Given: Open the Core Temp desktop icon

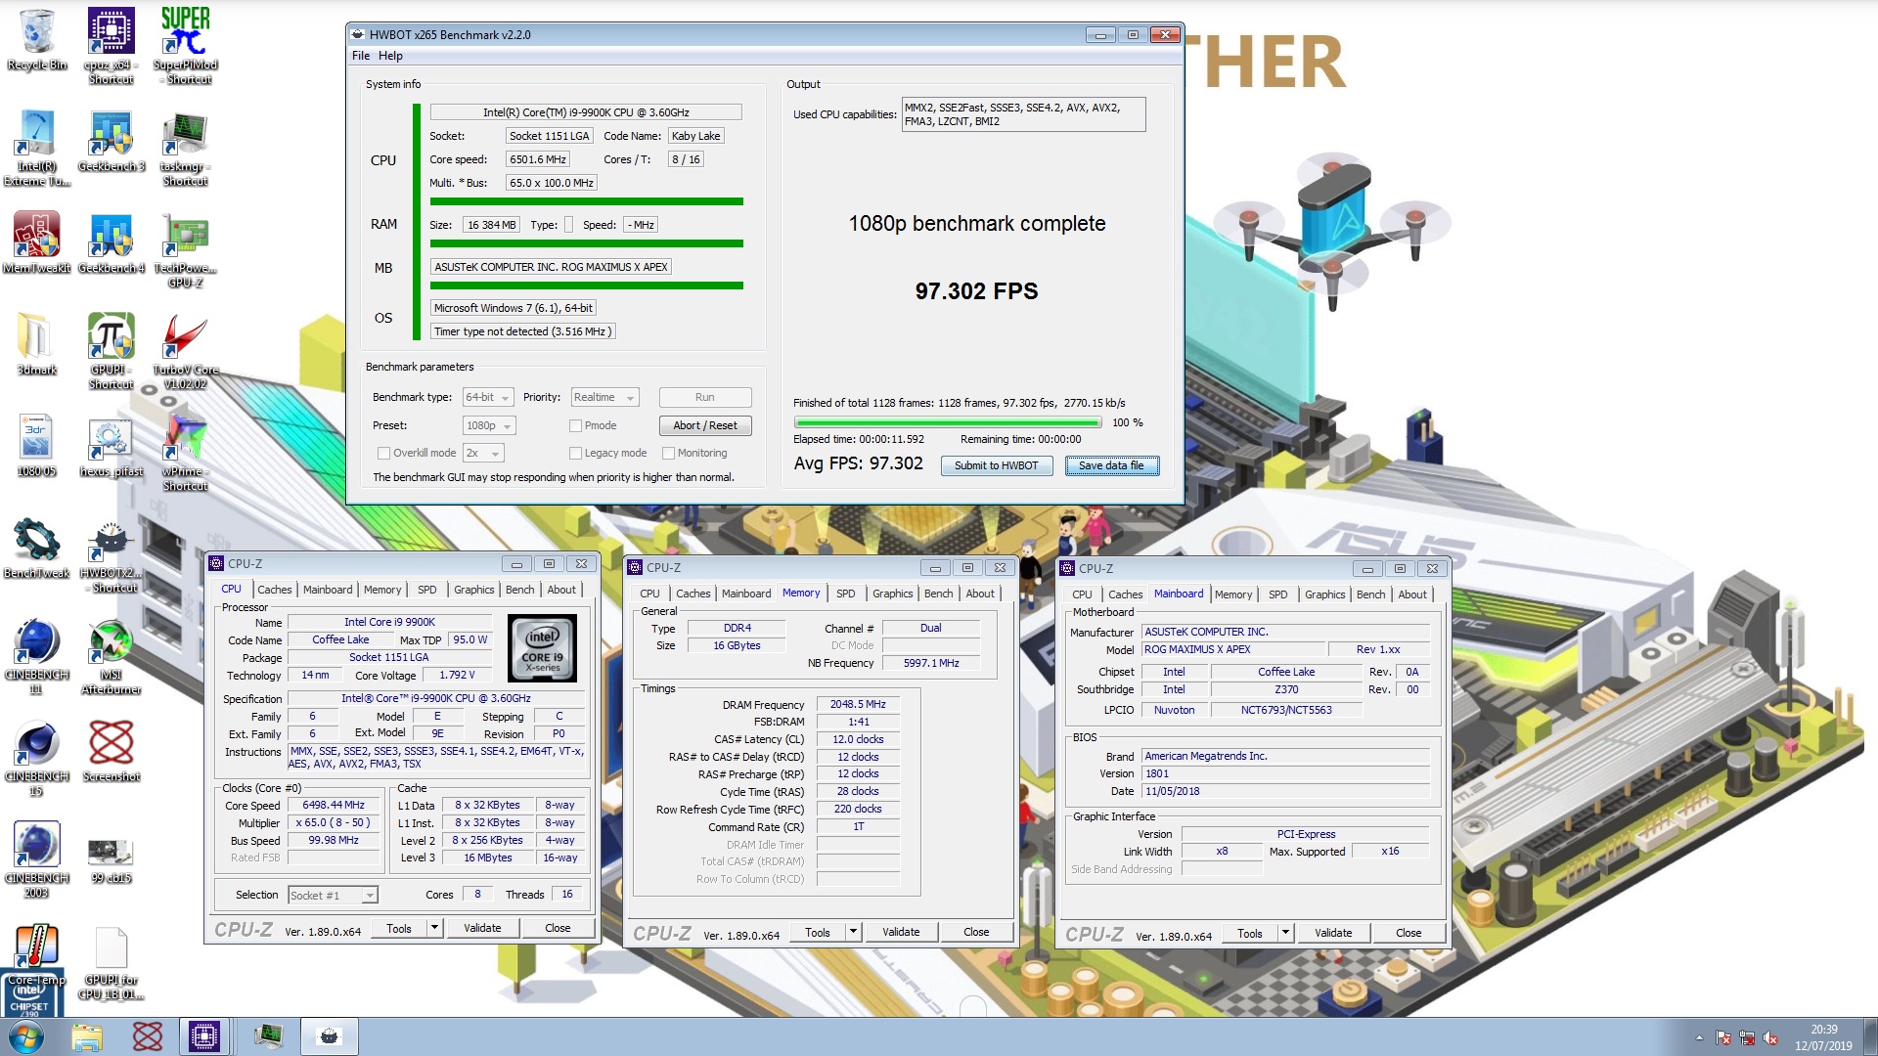Looking at the screenshot, I should click(x=36, y=954).
